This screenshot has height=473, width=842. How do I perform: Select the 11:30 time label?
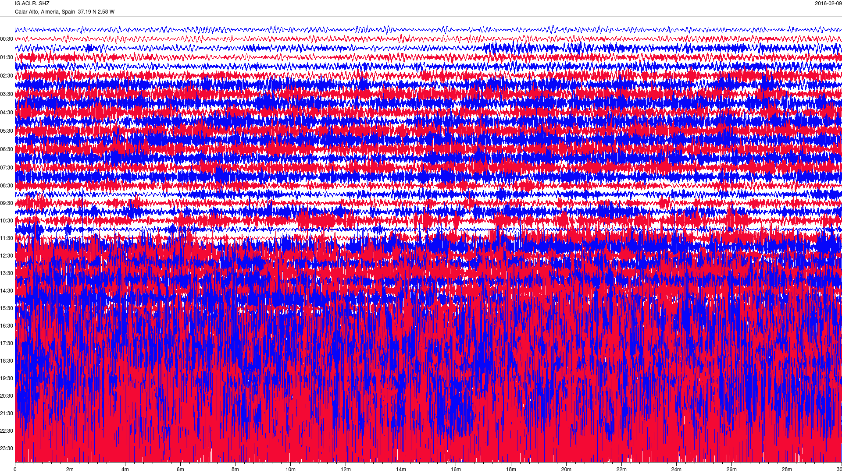coord(7,238)
